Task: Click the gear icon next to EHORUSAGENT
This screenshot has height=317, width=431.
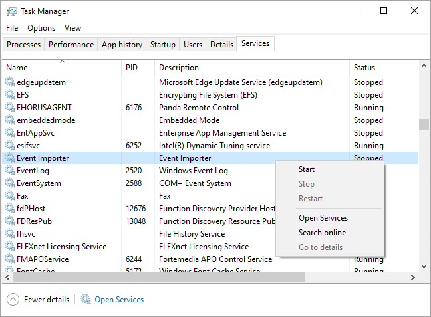Action: (x=10, y=108)
